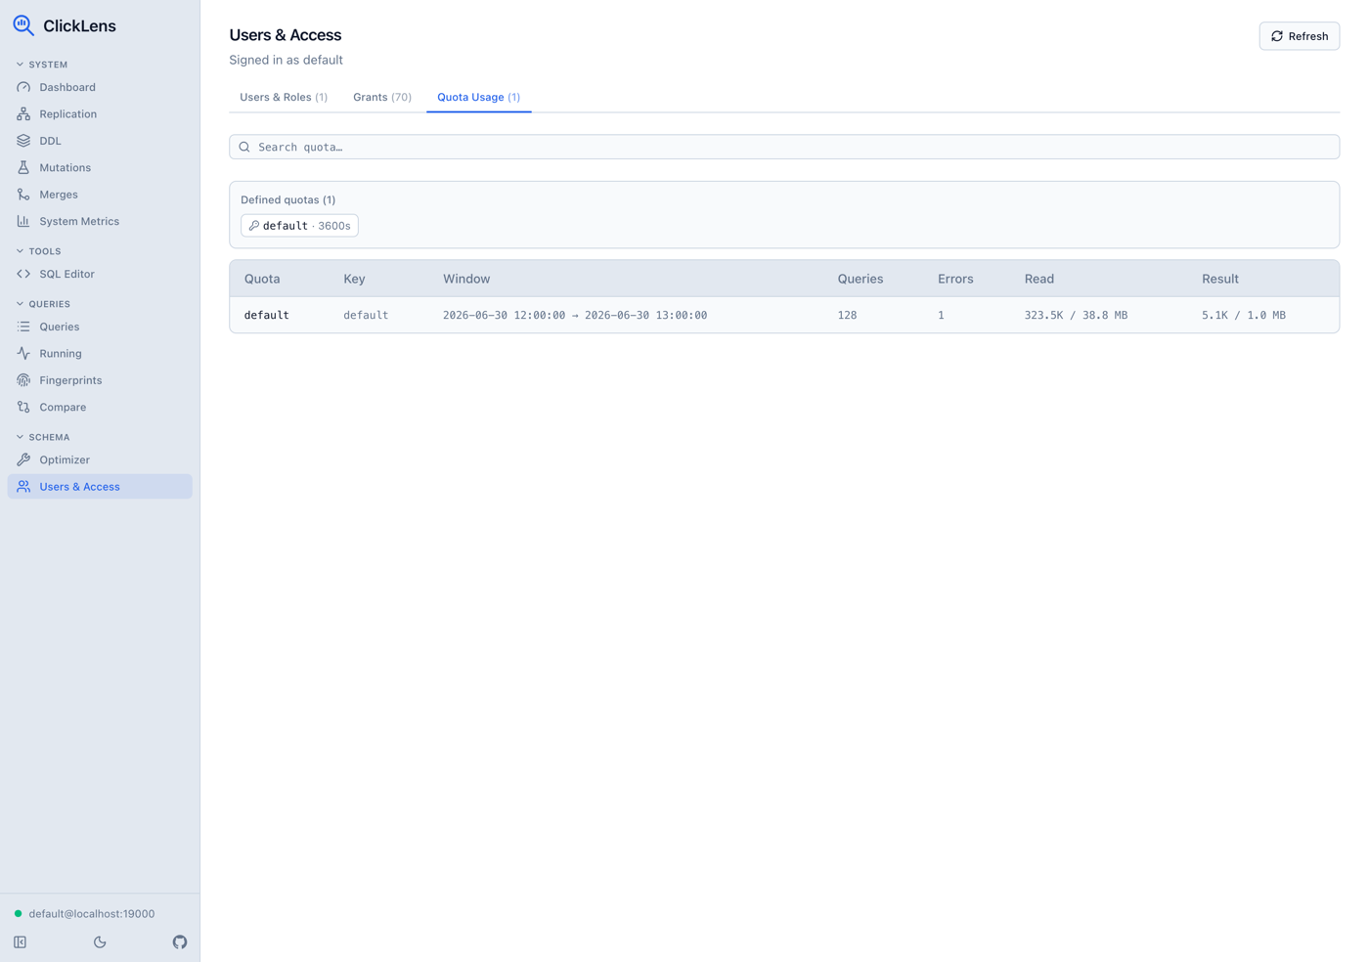Focus the Search quota input field
The image size is (1369, 962).
784,147
